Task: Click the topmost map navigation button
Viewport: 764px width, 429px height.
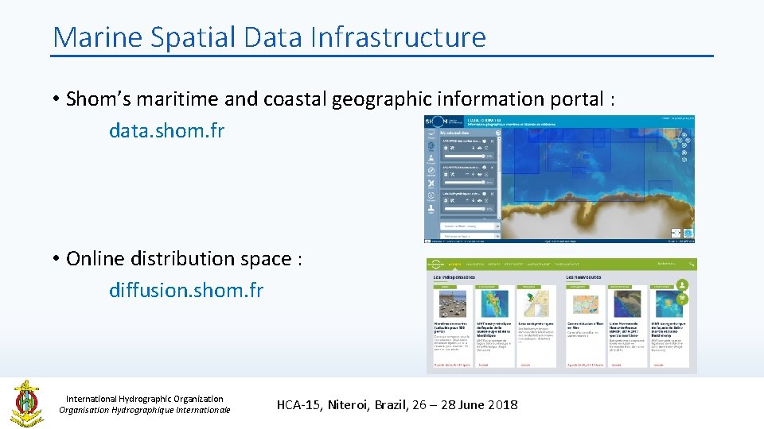Action: click(x=684, y=135)
